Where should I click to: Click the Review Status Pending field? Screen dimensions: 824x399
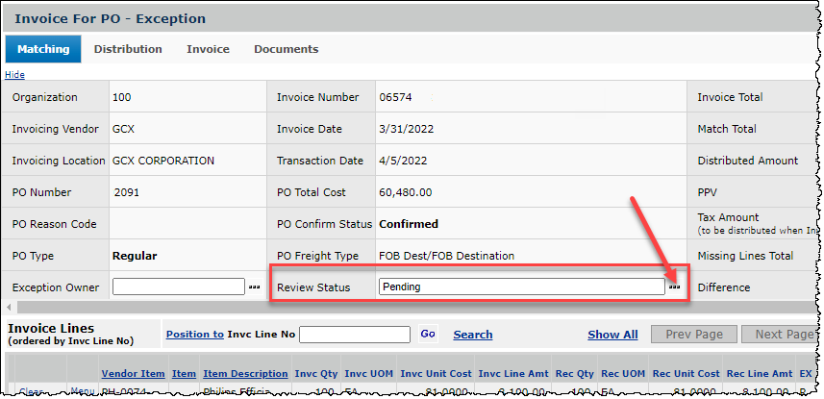[520, 287]
